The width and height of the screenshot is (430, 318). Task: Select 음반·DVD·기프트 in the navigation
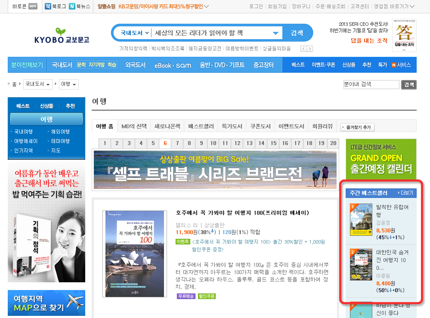tap(222, 65)
